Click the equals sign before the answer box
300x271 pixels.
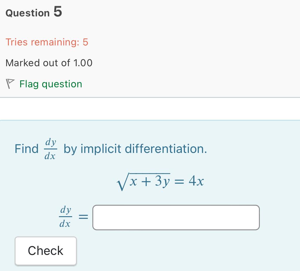pyautogui.click(x=83, y=217)
